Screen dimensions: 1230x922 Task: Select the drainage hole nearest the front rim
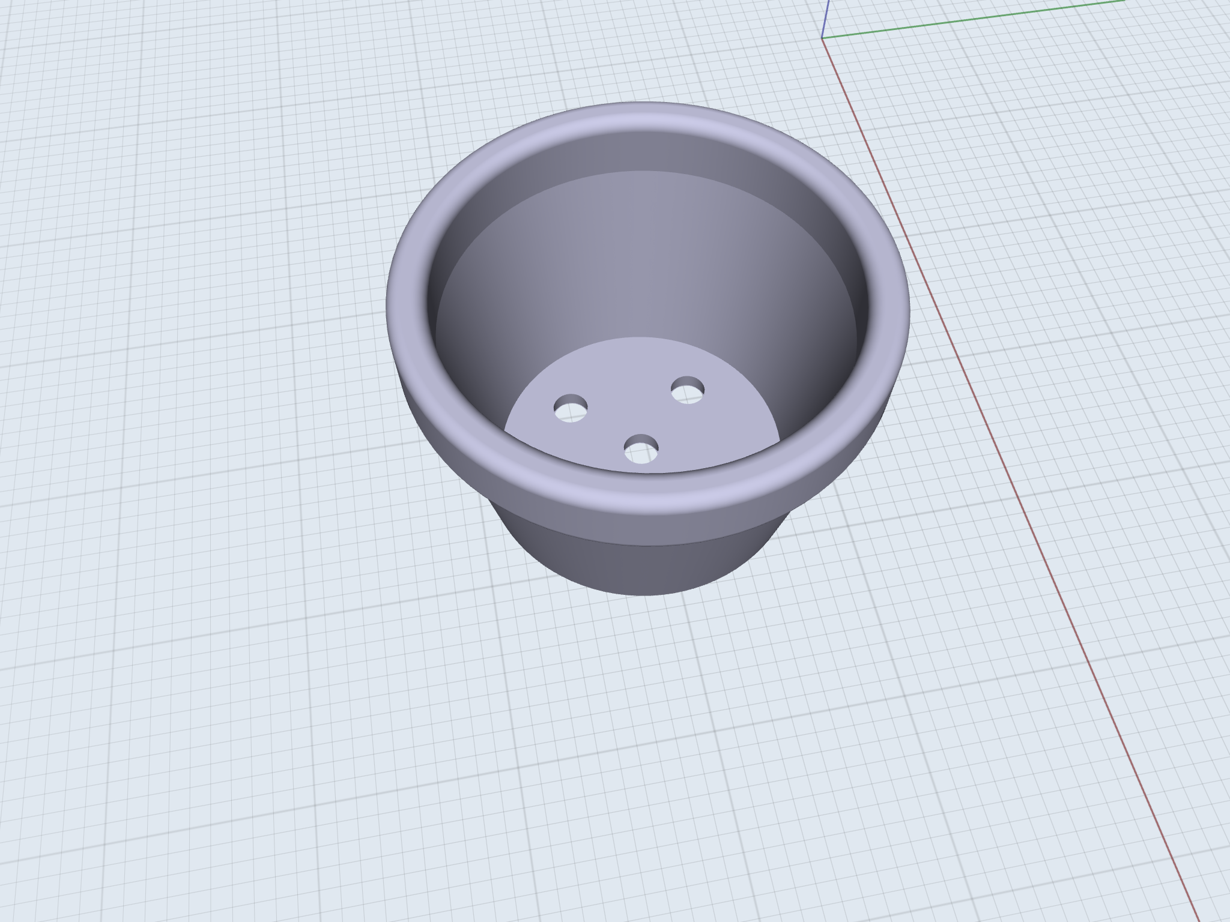[641, 449]
